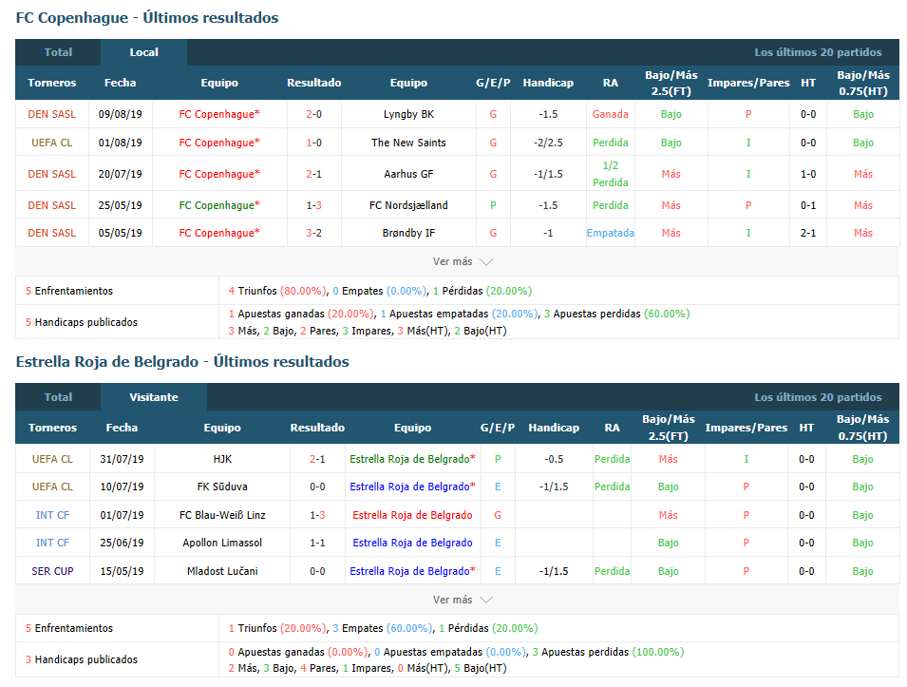Select team 'Brøndby IF'
Viewport: 907px width, 687px height.
point(408,233)
